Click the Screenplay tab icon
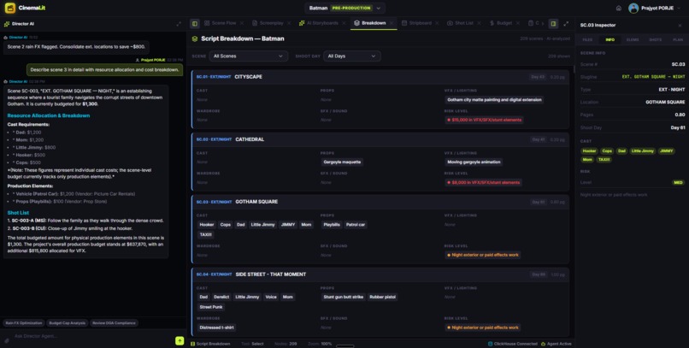The image size is (689, 348). (x=255, y=23)
